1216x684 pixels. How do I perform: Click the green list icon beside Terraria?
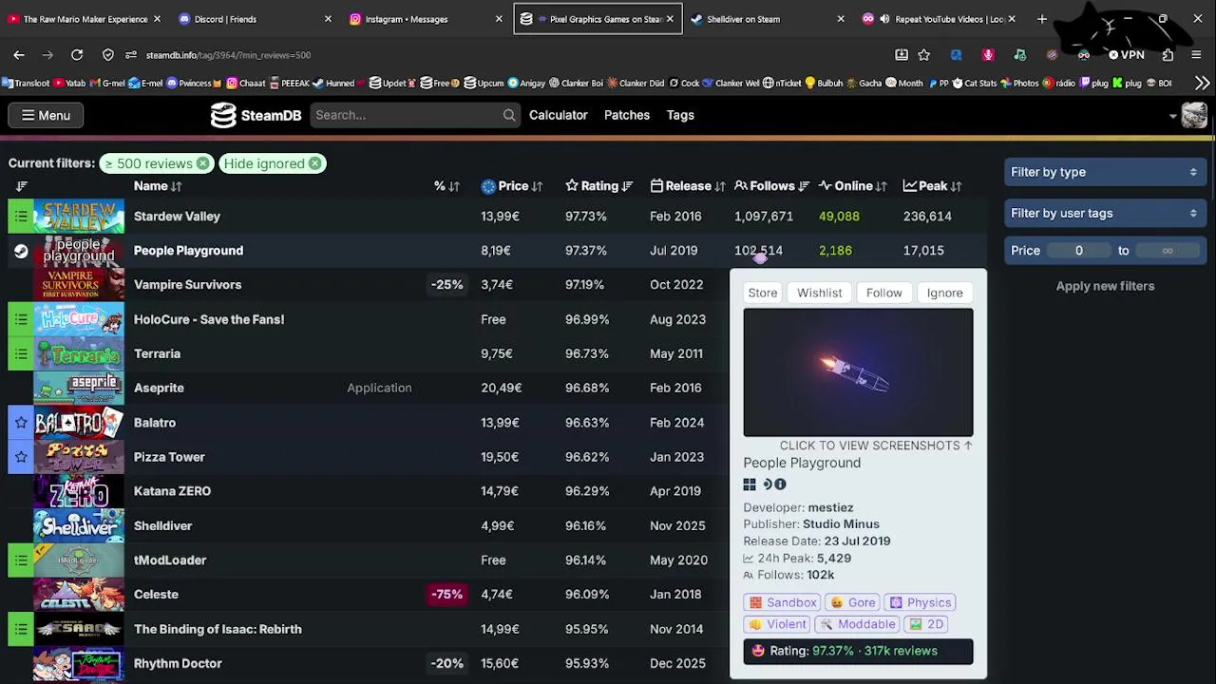coord(21,353)
